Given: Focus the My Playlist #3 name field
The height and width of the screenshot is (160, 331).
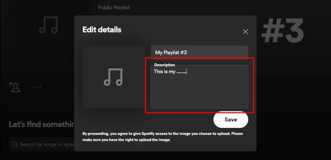Looking at the screenshot, I should (x=199, y=52).
